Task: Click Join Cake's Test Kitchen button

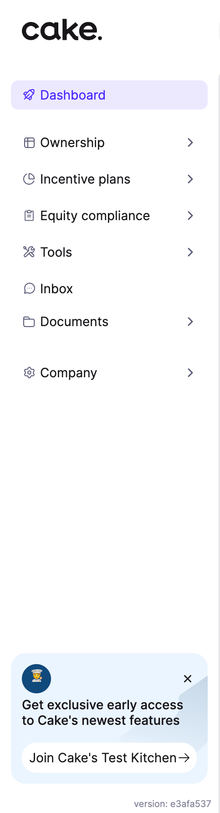Action: pos(109,758)
